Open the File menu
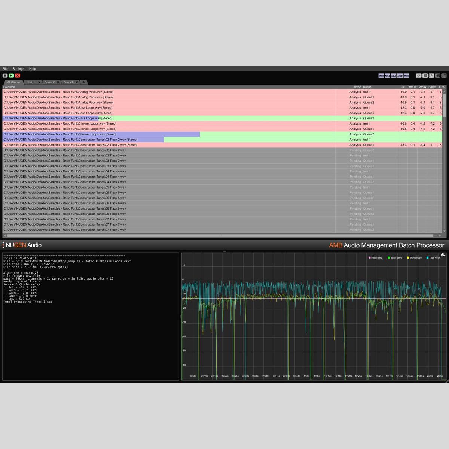The width and height of the screenshot is (449, 449). pos(5,69)
